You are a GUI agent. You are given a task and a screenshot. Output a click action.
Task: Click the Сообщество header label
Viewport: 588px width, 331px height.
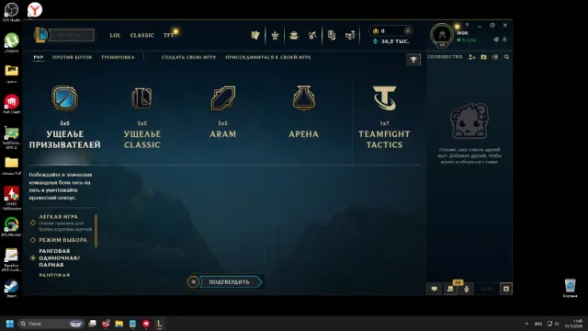click(445, 57)
